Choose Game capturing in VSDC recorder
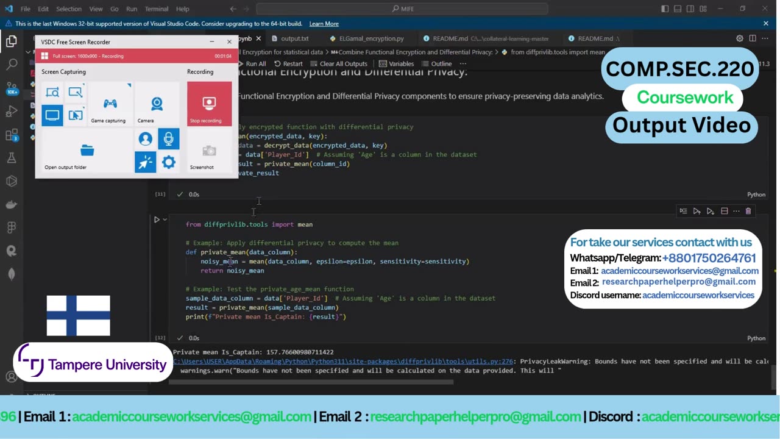 click(110, 105)
